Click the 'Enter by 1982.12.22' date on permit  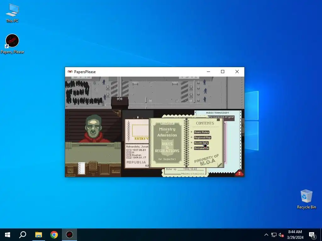tap(181, 169)
